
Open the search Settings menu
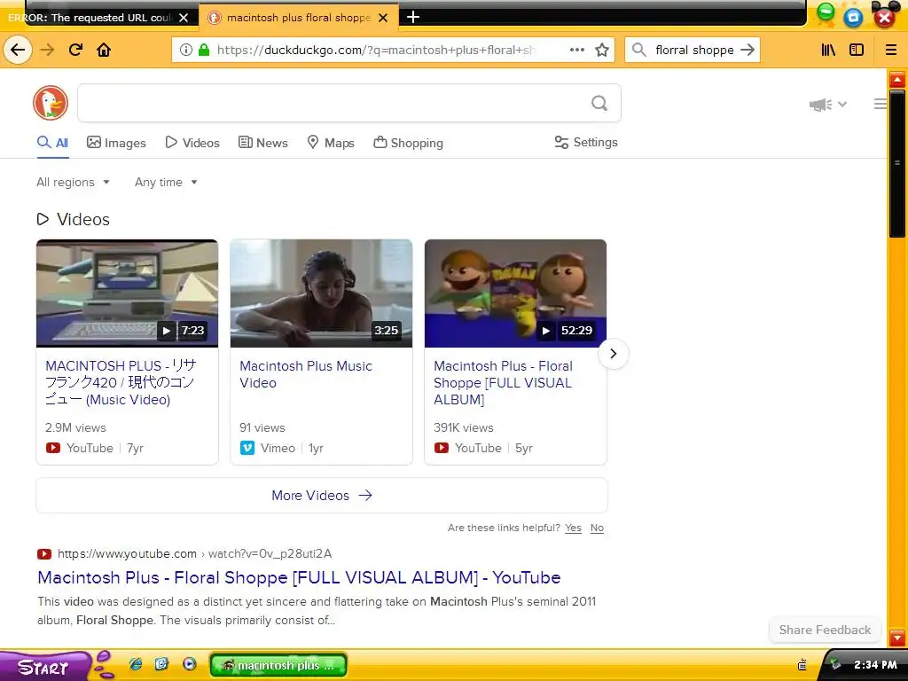(x=586, y=143)
